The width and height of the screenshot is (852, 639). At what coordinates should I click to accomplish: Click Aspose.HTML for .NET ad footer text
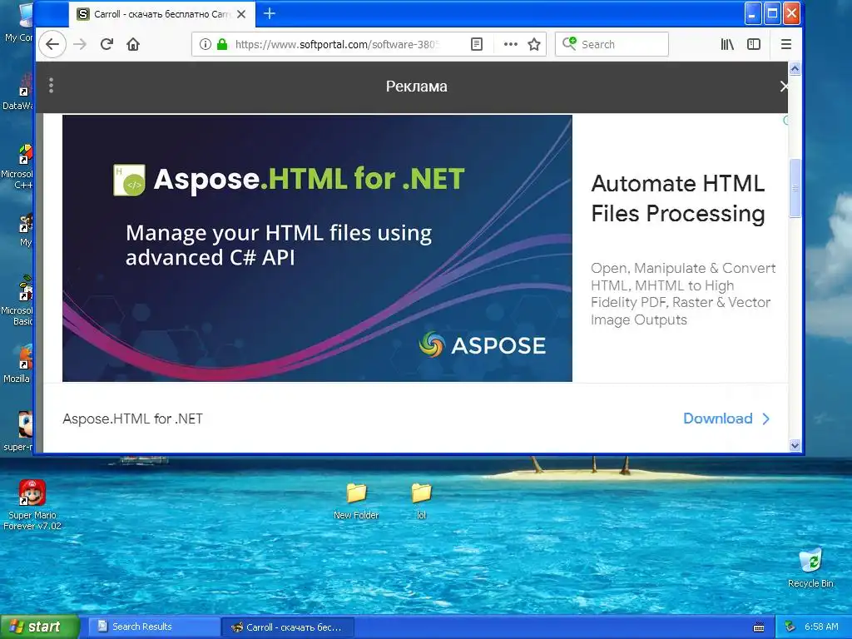[132, 419]
